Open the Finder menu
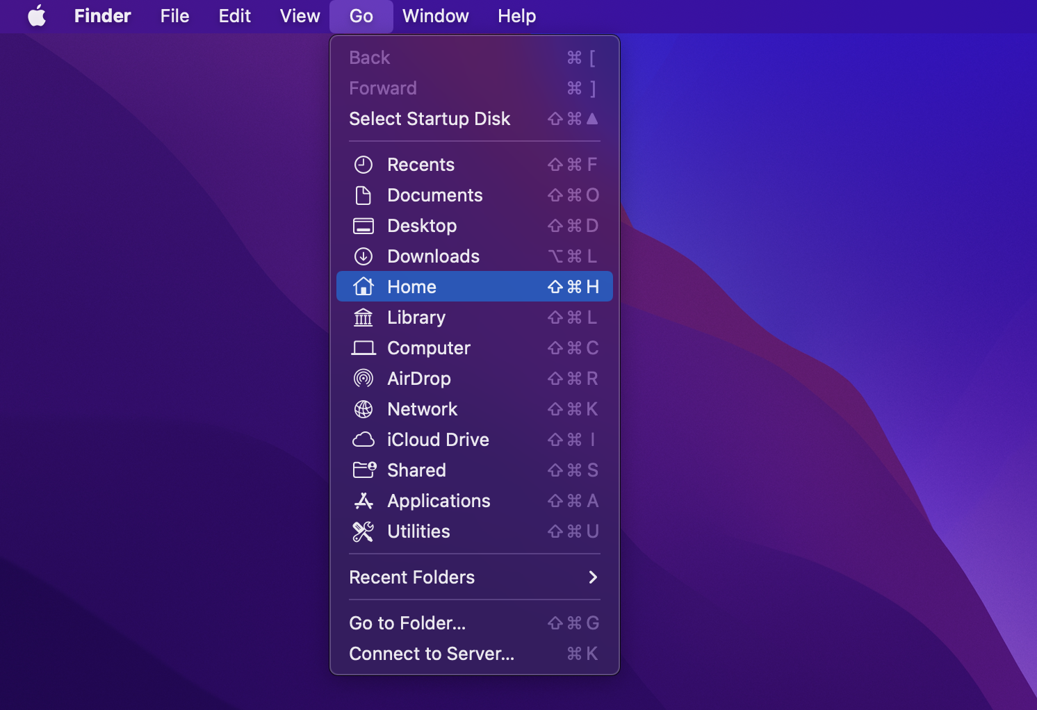The height and width of the screenshot is (710, 1037). 103,16
